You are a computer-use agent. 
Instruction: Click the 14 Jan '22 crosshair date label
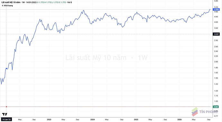point(6,119)
